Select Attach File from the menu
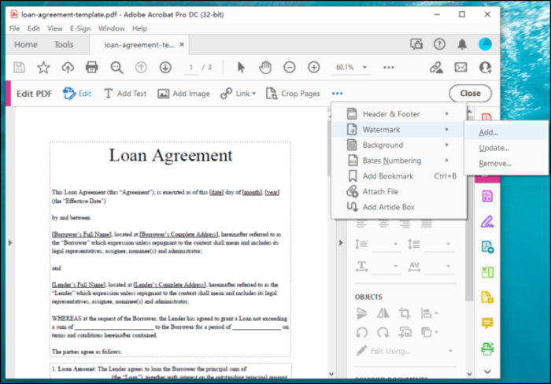The width and height of the screenshot is (551, 384). point(380,191)
